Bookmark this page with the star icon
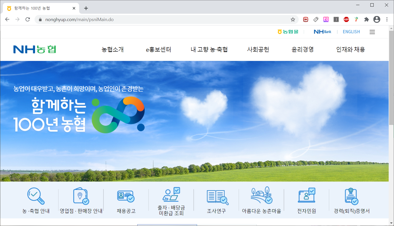This screenshot has width=394, height=226. click(x=293, y=20)
